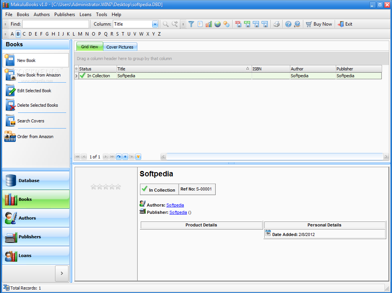Viewport: 392px width, 293px height.
Task: Click the globe web icon
Action: (218, 24)
